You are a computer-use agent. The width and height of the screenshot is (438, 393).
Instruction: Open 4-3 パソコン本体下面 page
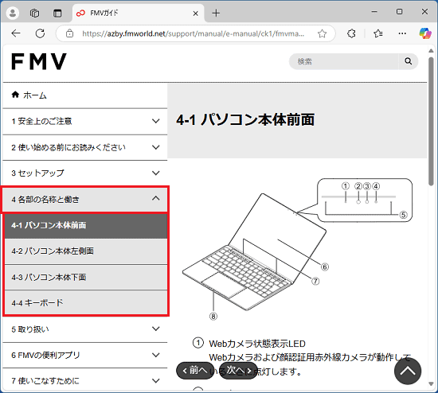86,277
